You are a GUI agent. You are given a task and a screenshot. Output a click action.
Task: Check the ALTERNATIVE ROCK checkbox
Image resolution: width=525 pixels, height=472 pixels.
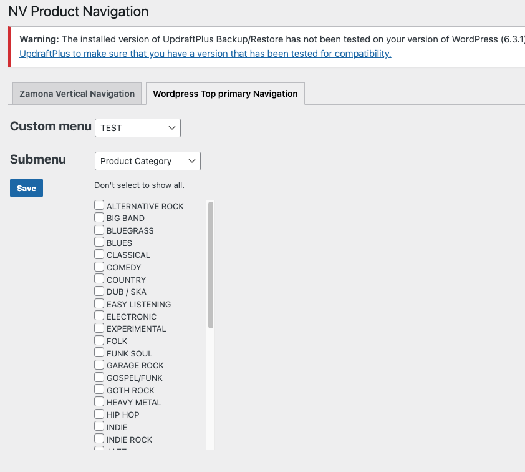[x=99, y=205]
